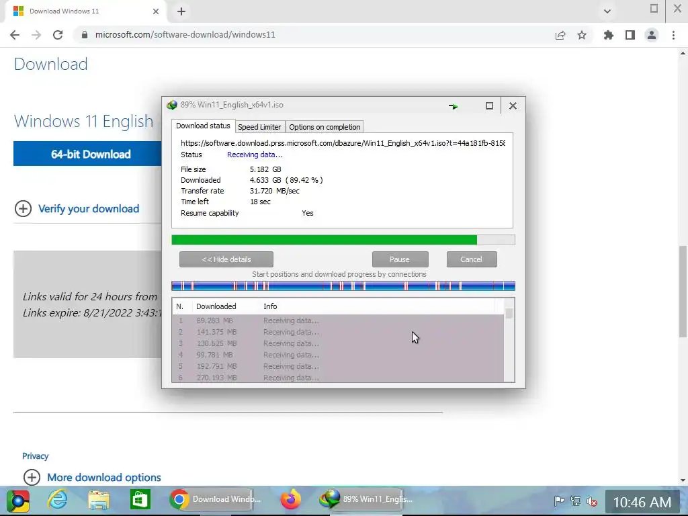Screen dimensions: 688x516
Task: Toggle Chrome side panel icon
Action: (630, 35)
